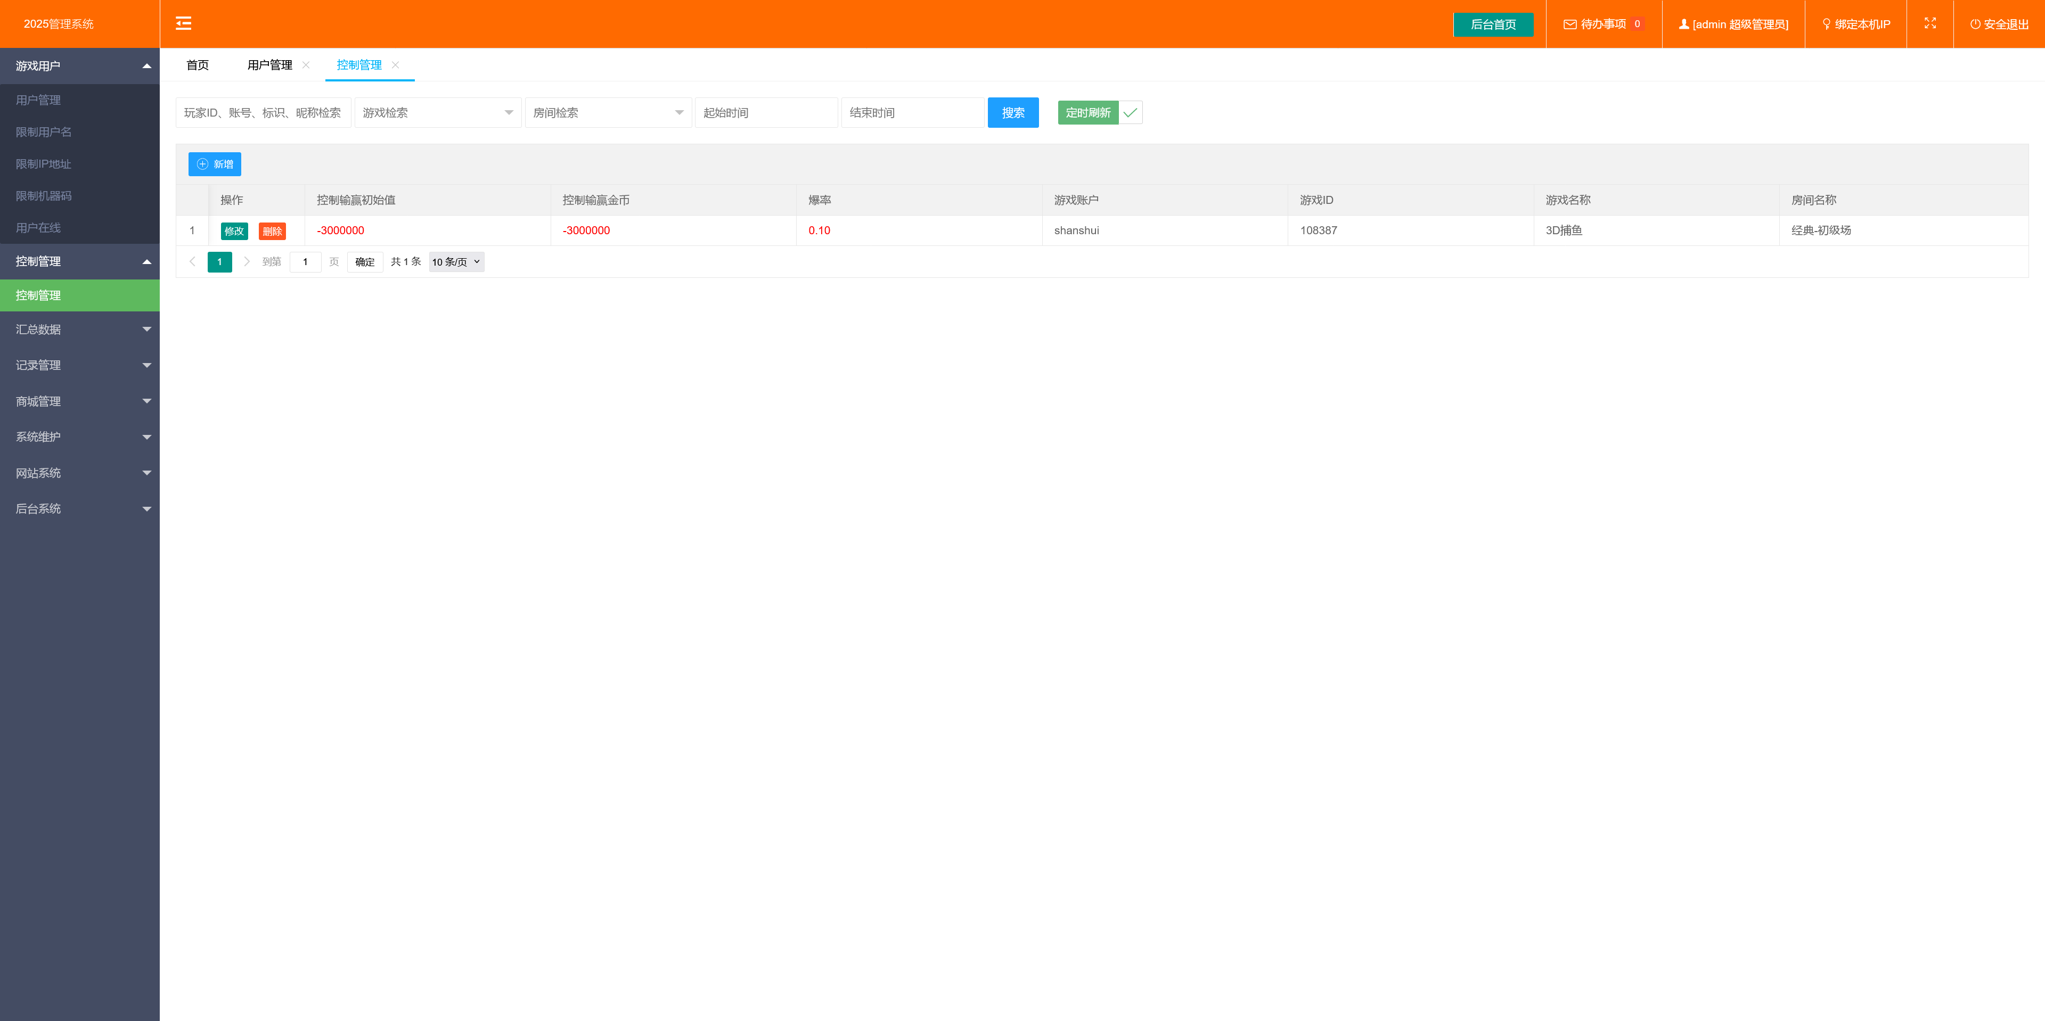This screenshot has height=1021, width=2045.
Task: Open the 游戏检索 dropdown
Action: (x=437, y=113)
